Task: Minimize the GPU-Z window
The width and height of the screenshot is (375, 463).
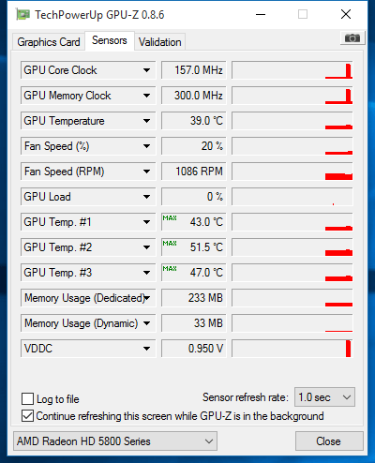Action: pyautogui.click(x=261, y=14)
